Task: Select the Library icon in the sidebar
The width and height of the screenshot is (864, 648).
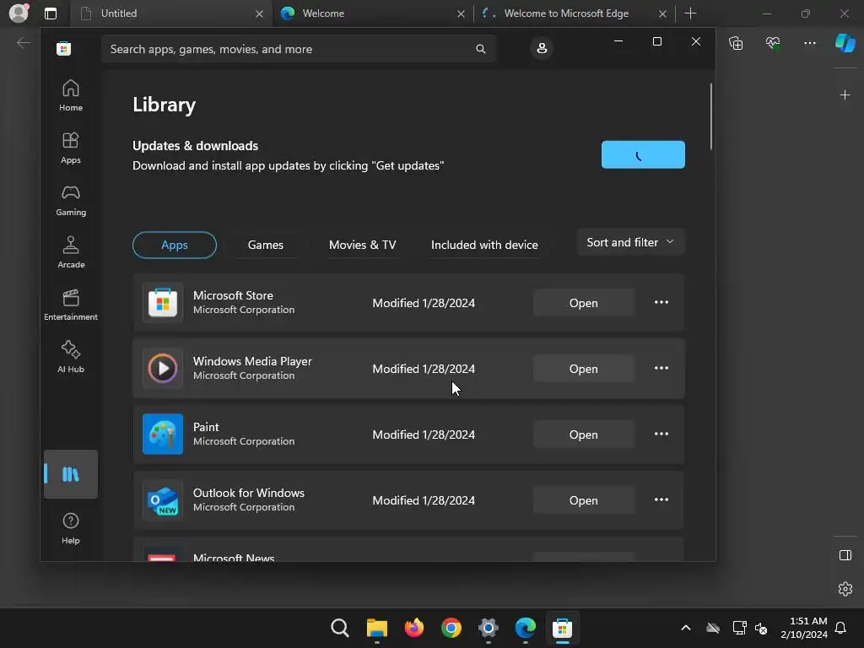Action: coord(71,474)
